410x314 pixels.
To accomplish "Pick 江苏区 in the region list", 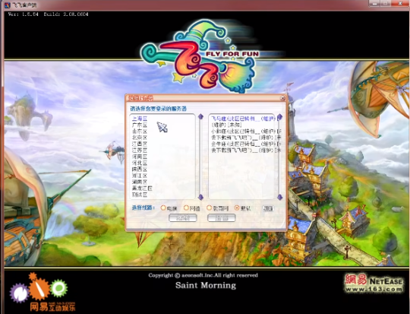I will 140,151.
